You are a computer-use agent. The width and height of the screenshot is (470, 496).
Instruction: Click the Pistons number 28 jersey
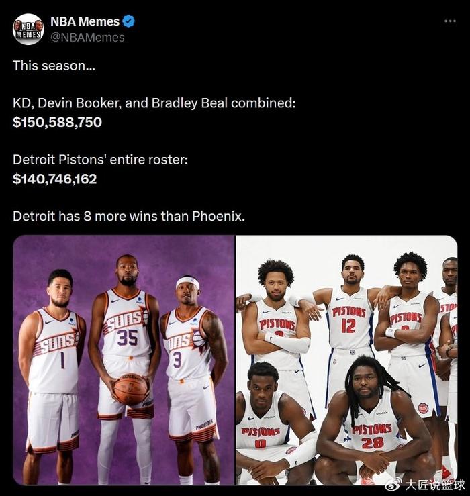[x=373, y=428]
